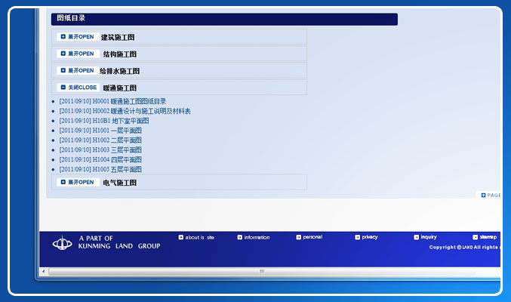Open the about is site footer link
The height and width of the screenshot is (302, 511).
tap(196, 237)
